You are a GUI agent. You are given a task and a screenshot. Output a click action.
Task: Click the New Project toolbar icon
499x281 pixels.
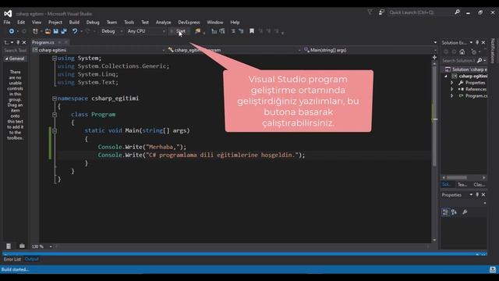pyautogui.click(x=35, y=31)
